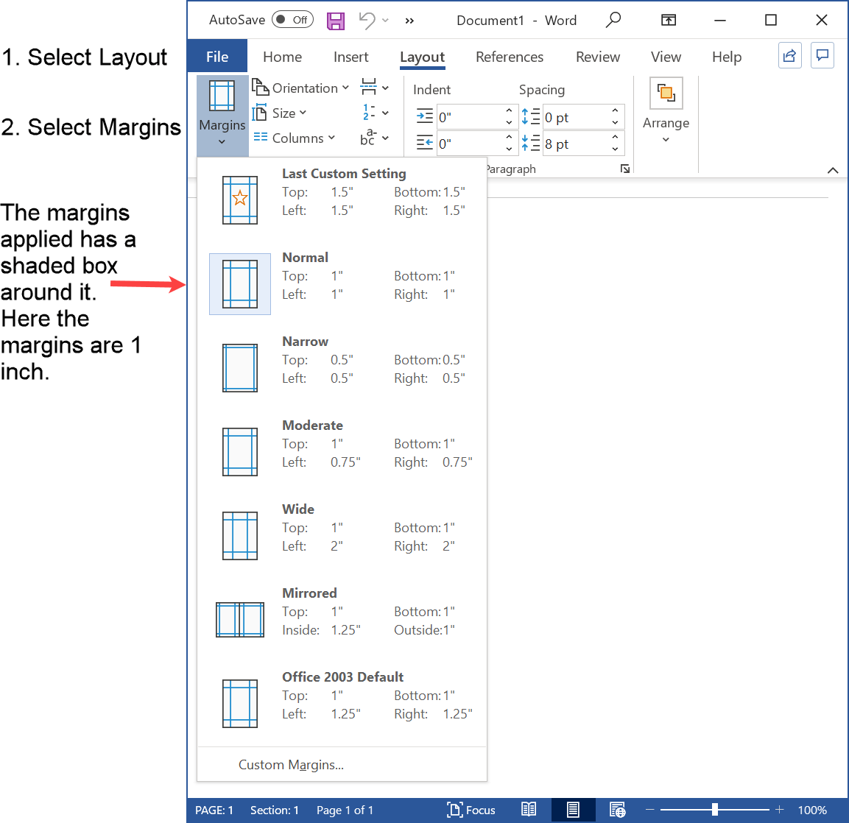
Task: Open the File tab
Action: [217, 56]
